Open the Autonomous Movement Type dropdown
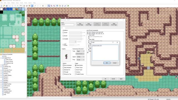178x100 pixels. [x=80, y=51]
